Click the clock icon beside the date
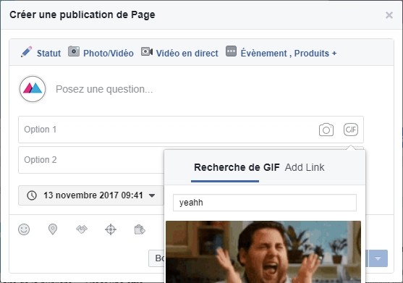 (x=32, y=195)
